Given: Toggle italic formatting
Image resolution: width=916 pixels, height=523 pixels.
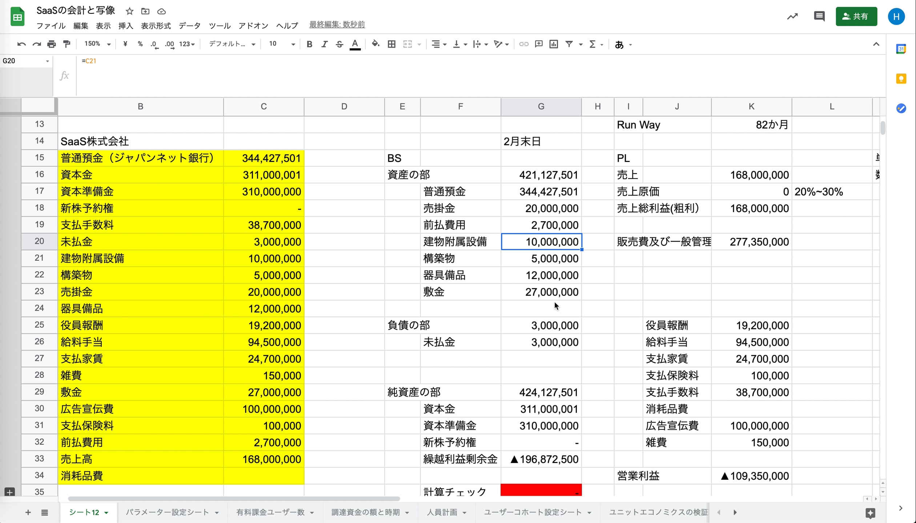Looking at the screenshot, I should click(x=324, y=44).
